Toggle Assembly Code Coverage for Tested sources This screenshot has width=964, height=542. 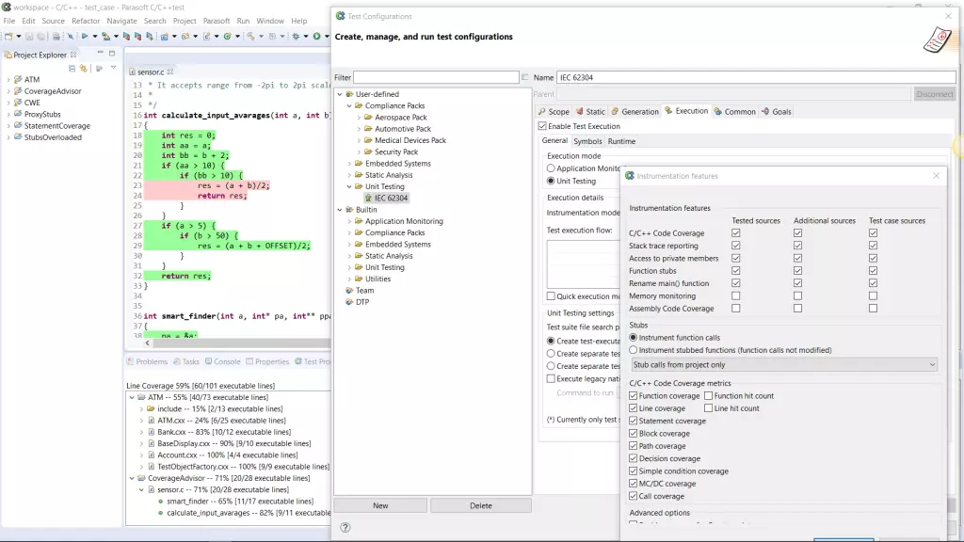pos(736,309)
